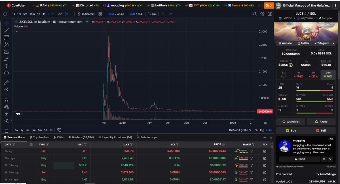Redo the last chart action
Screen dimensions: 340x184
pos(170,14)
